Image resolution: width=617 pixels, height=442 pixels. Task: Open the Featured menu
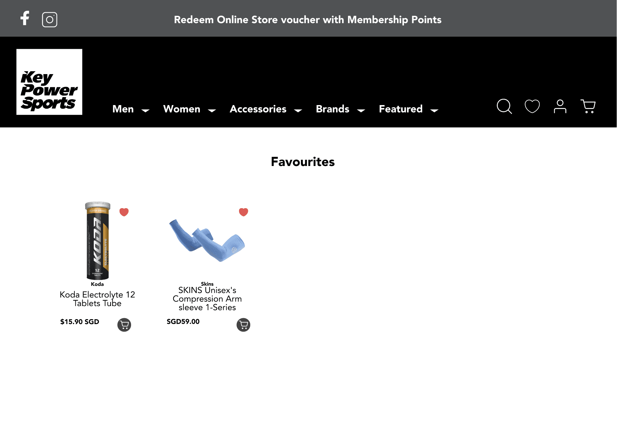401,109
